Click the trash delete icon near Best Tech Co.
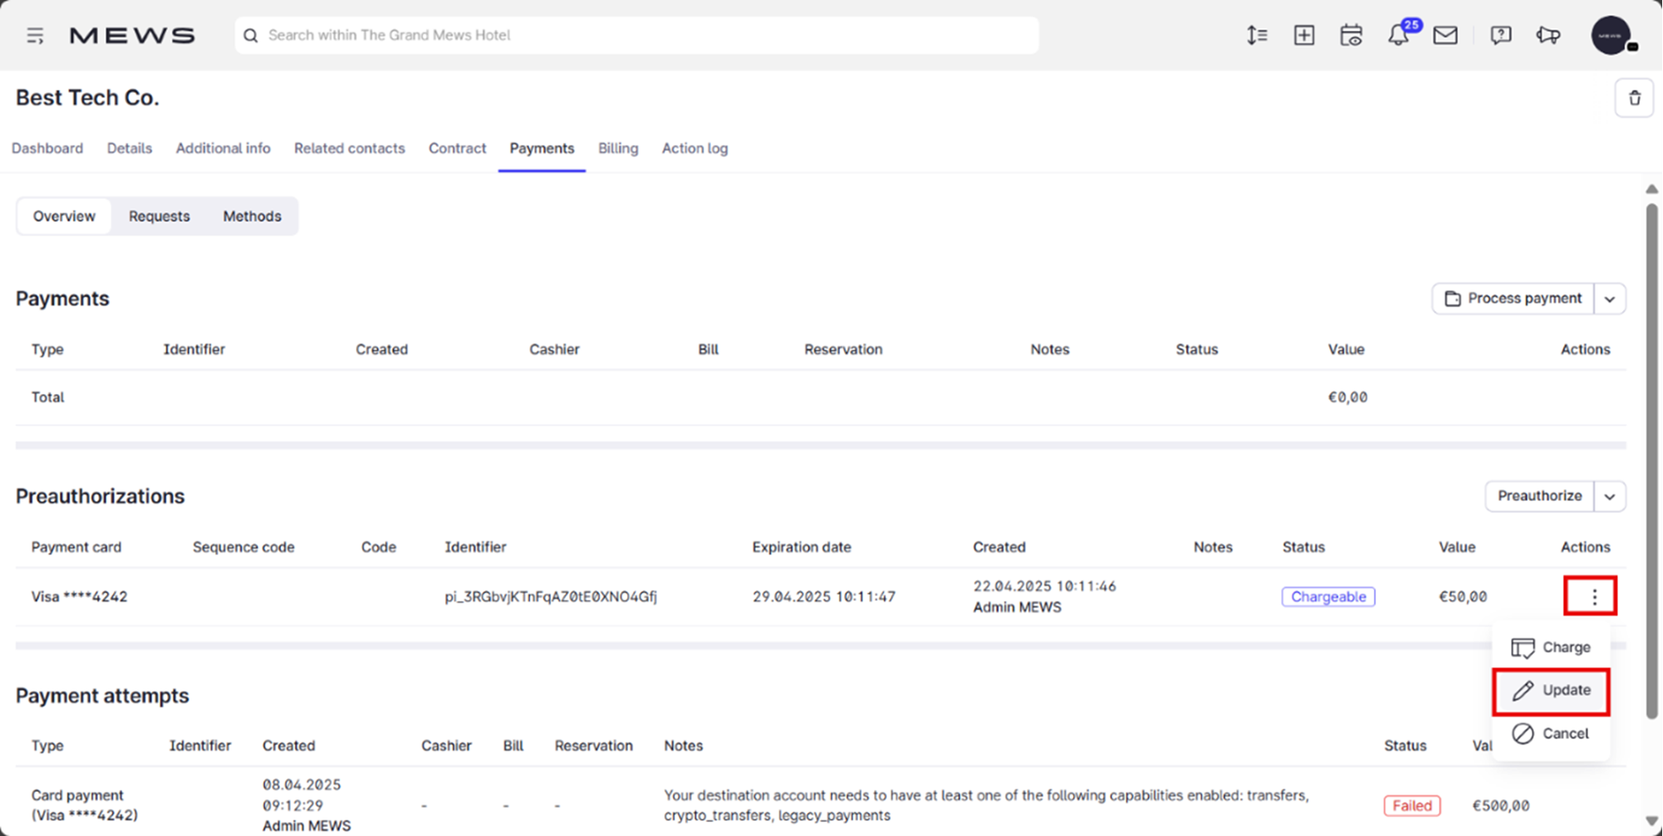 pyautogui.click(x=1634, y=97)
